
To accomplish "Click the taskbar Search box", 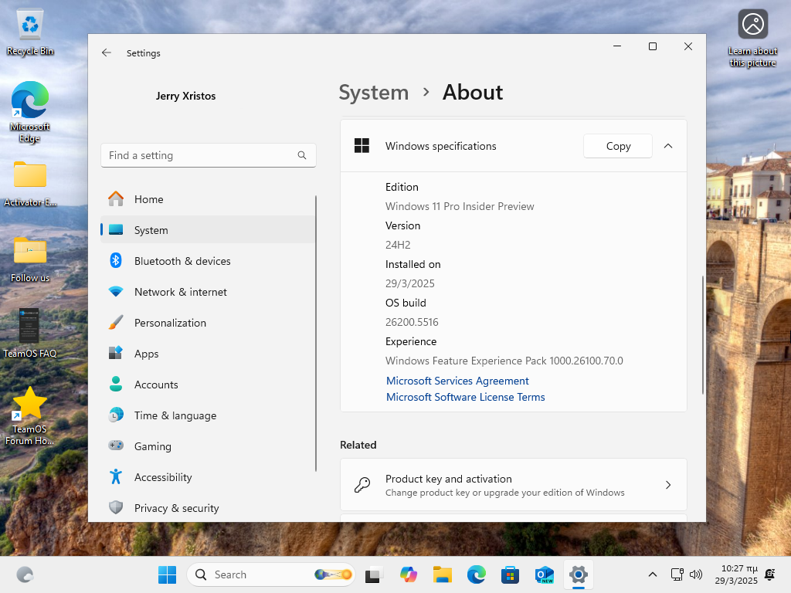I will click(271, 574).
